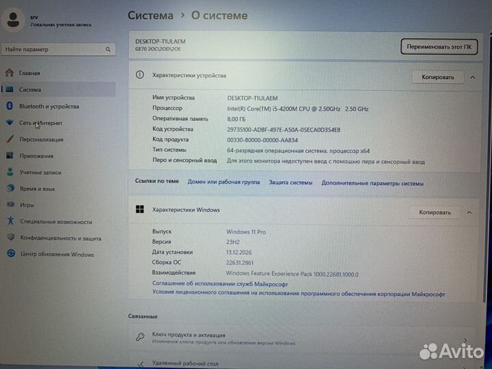Click the OS build value 22631.2861
Screen dimensions: 492x369
click(240, 262)
